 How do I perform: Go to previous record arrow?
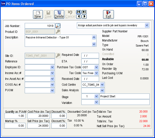click(x=79, y=17)
